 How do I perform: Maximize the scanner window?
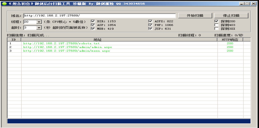click(x=247, y=4)
